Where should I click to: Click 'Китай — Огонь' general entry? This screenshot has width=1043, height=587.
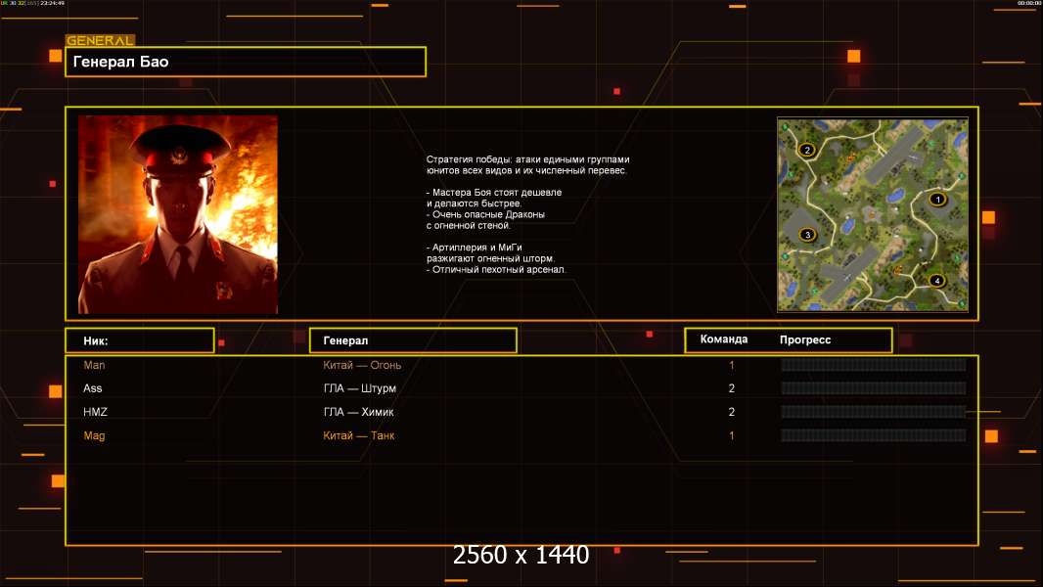pyautogui.click(x=362, y=365)
